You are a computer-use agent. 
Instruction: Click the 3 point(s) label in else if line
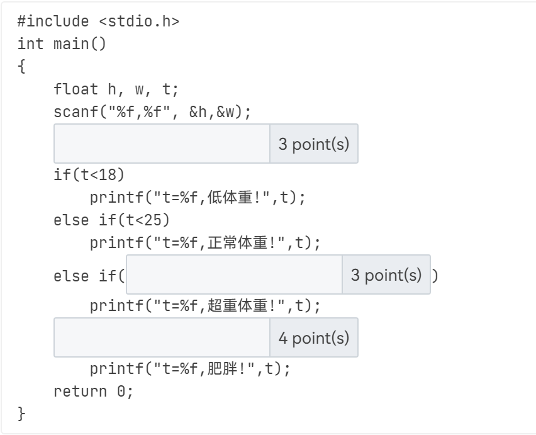coord(386,274)
